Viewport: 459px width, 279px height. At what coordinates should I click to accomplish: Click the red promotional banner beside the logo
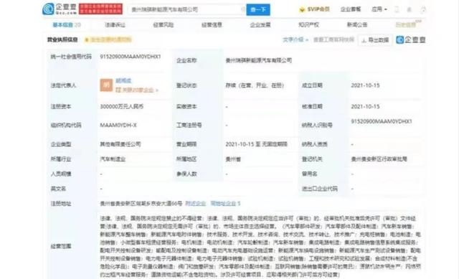tap(100, 9)
